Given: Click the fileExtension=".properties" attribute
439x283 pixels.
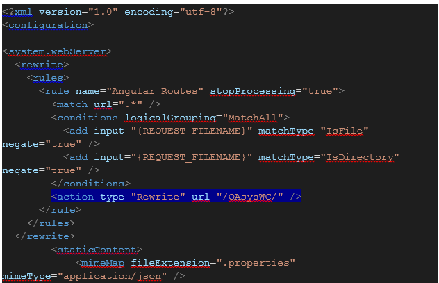Looking at the screenshot, I should pos(213,263).
